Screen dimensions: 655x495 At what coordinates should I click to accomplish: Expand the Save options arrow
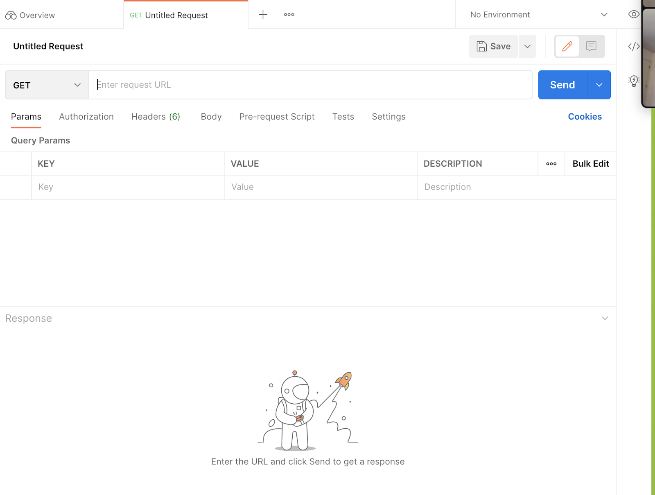pyautogui.click(x=527, y=46)
